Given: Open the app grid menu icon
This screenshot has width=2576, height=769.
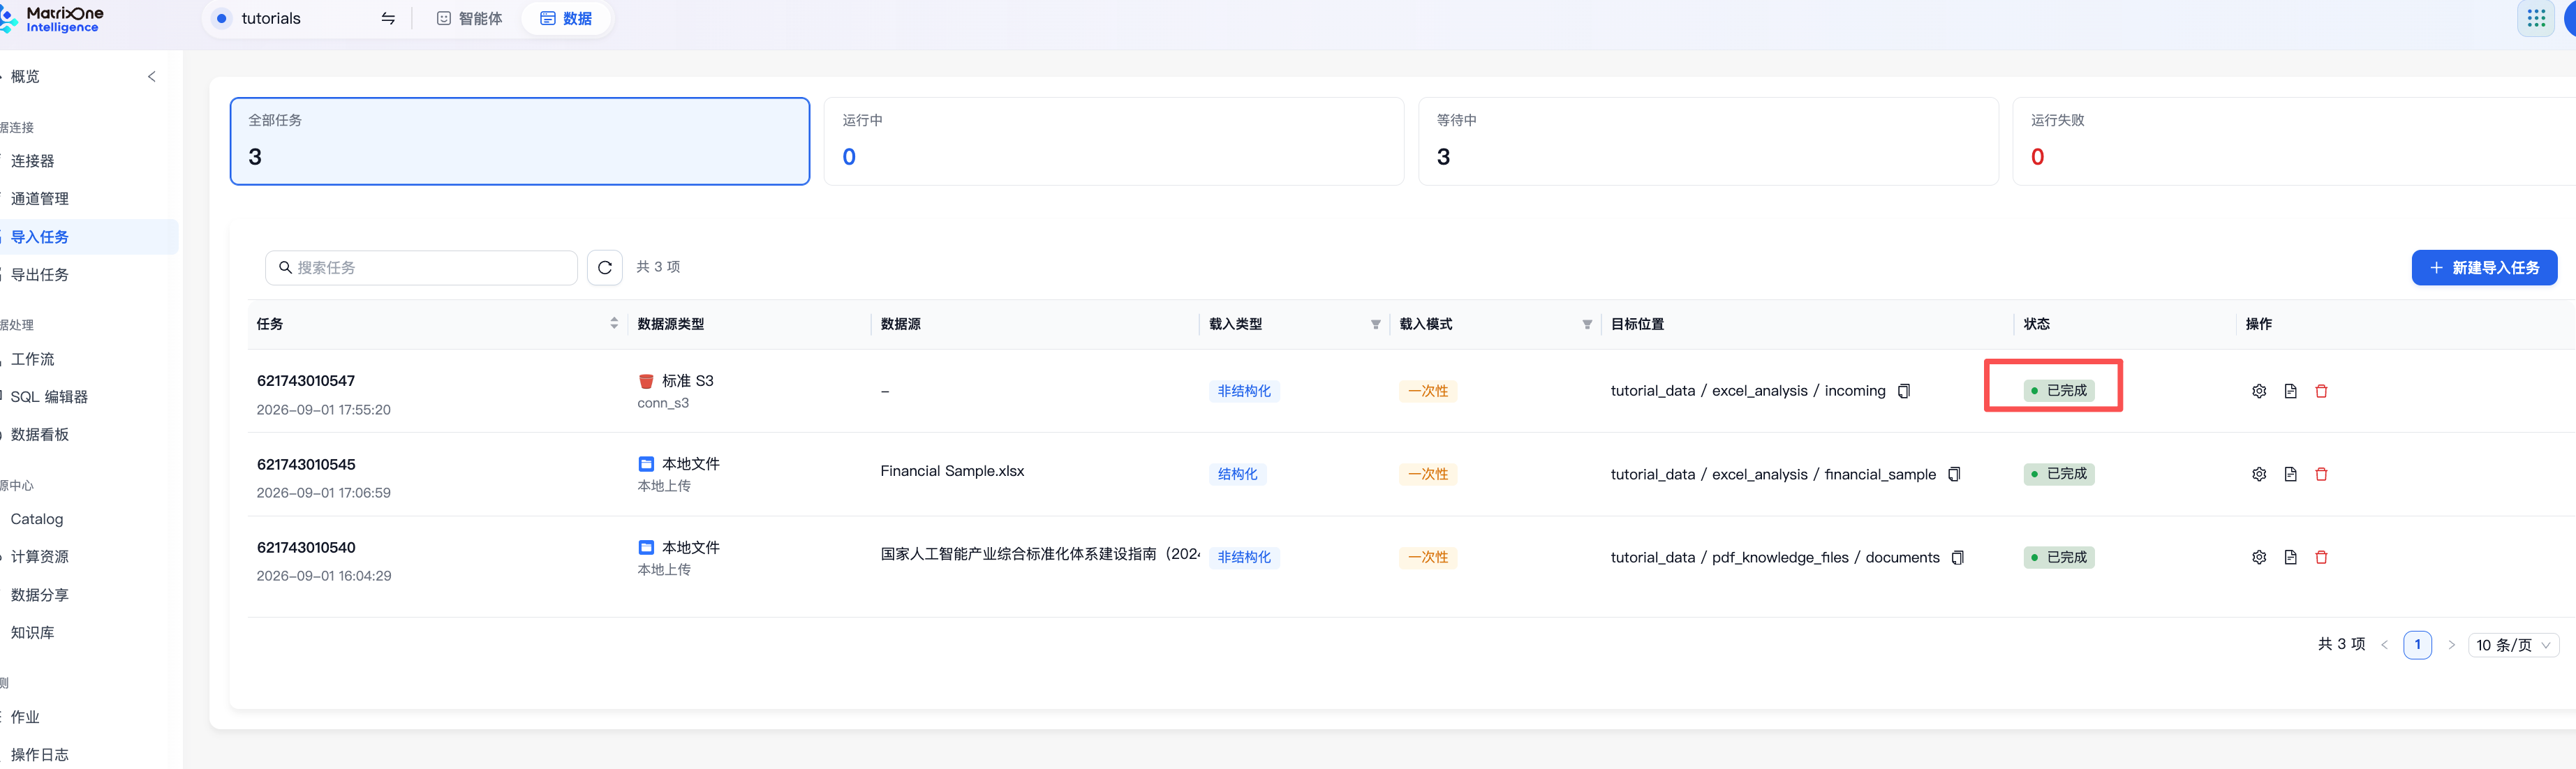Looking at the screenshot, I should point(2536,18).
